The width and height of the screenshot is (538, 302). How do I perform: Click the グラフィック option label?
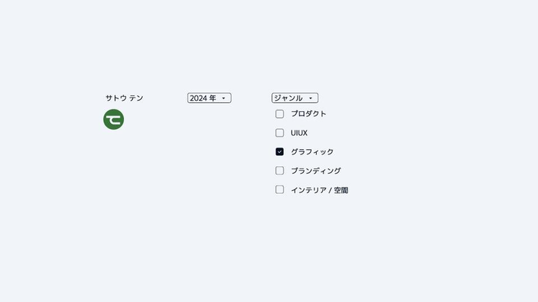[x=312, y=152]
